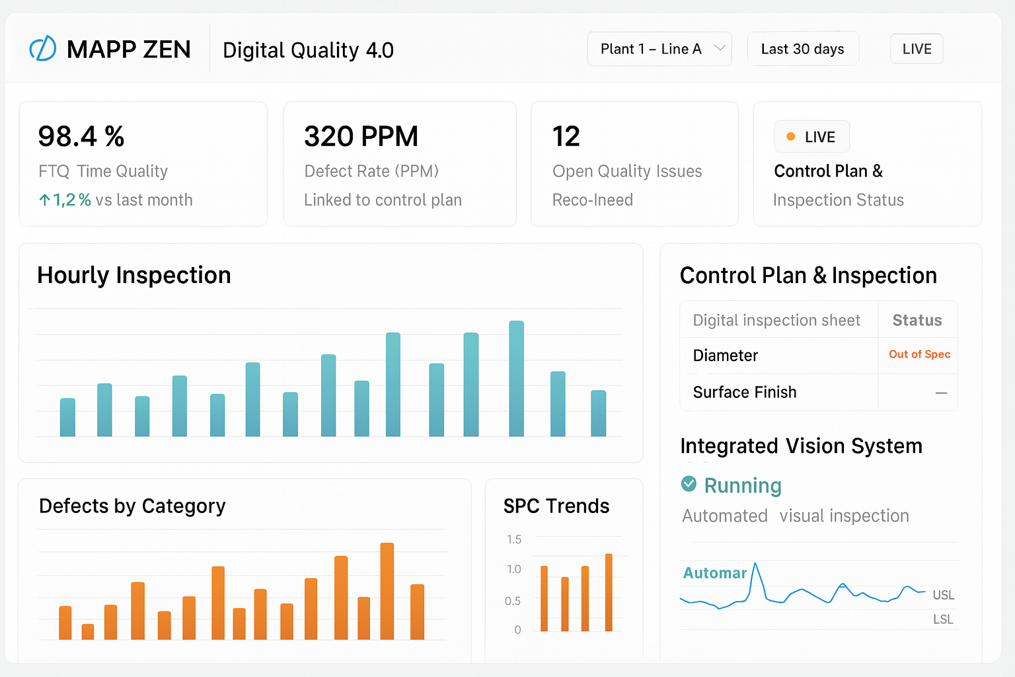This screenshot has height=677, width=1015.
Task: Click the LIVE badge in Control Plan card
Action: click(811, 137)
